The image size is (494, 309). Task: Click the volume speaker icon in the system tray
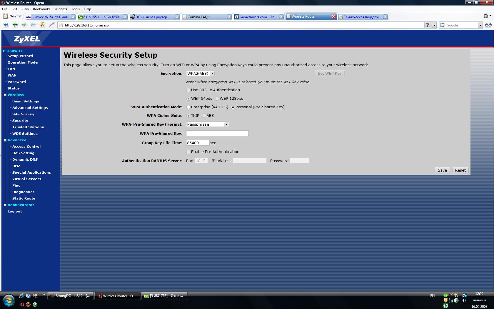tap(464, 300)
